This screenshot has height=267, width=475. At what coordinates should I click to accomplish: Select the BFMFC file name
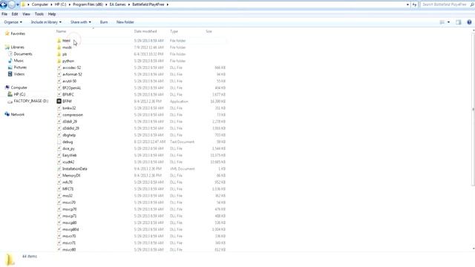[68, 94]
